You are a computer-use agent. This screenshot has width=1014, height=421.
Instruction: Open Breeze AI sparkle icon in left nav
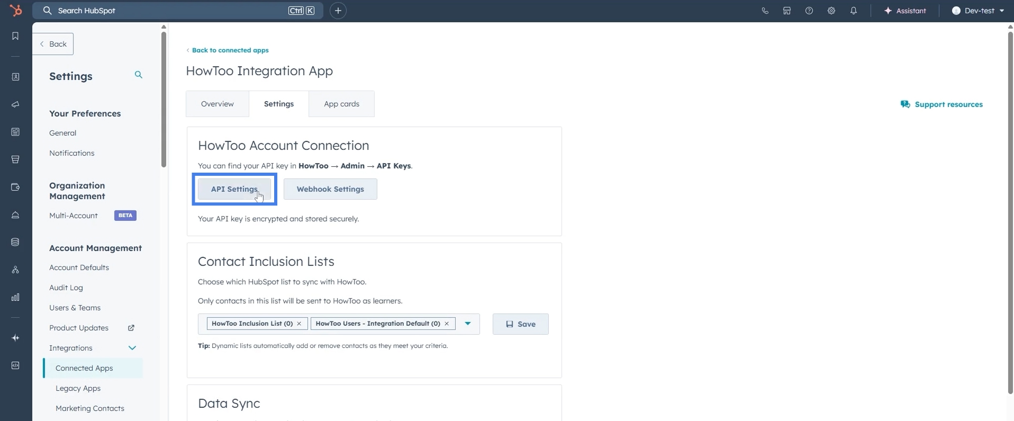coord(15,338)
